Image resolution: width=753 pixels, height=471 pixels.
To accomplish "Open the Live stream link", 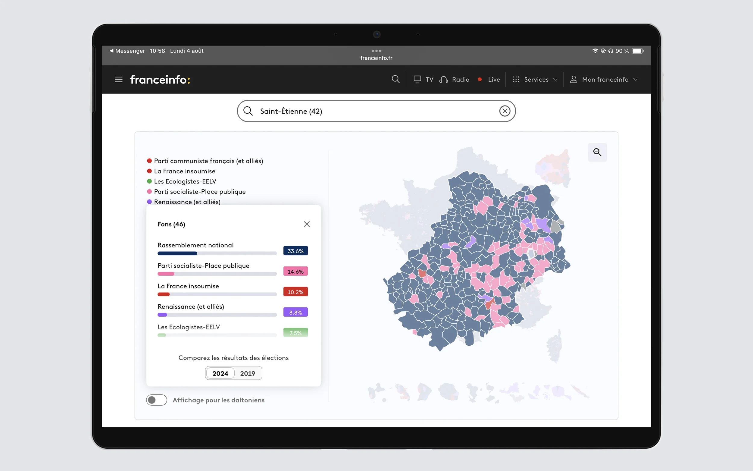I will [493, 80].
